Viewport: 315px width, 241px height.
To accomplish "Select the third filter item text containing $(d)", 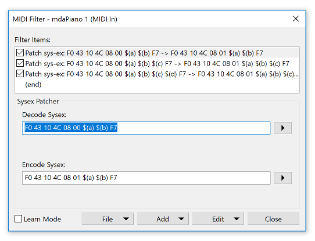I will (162, 74).
